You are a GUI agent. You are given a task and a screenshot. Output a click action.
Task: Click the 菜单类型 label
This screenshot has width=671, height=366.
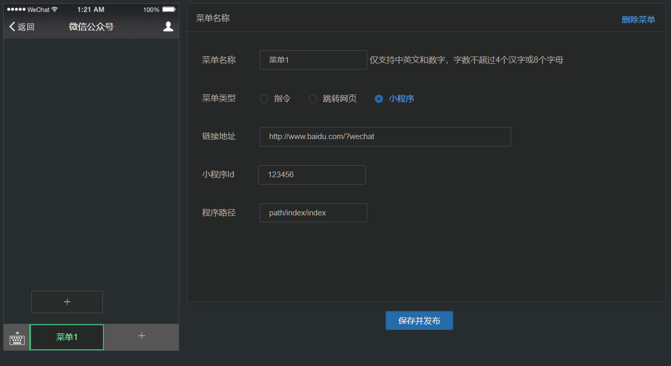pos(219,98)
